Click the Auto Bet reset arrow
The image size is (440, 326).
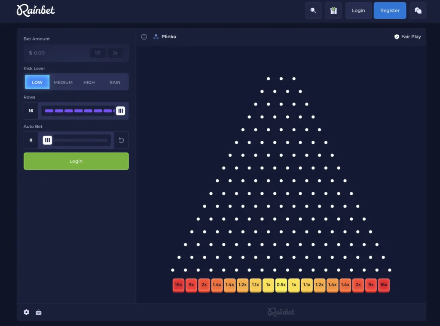coord(121,140)
